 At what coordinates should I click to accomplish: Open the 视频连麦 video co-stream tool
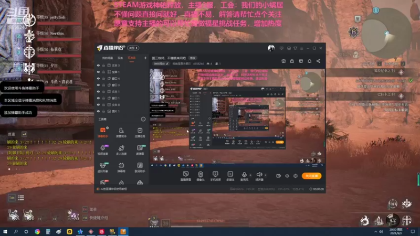(103, 149)
